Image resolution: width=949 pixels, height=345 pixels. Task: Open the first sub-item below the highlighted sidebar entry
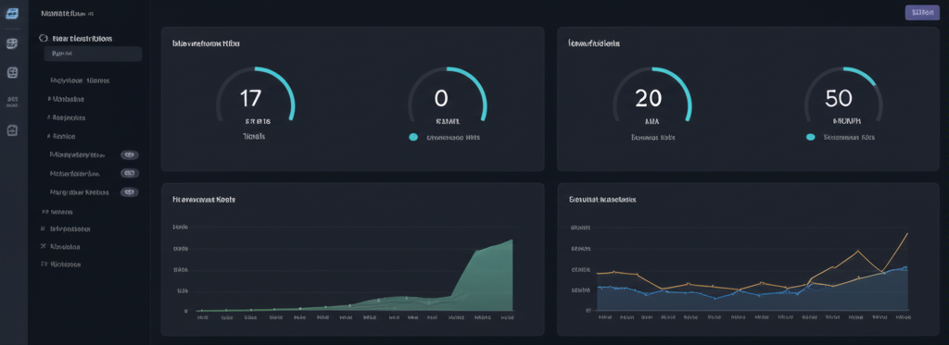click(x=80, y=80)
